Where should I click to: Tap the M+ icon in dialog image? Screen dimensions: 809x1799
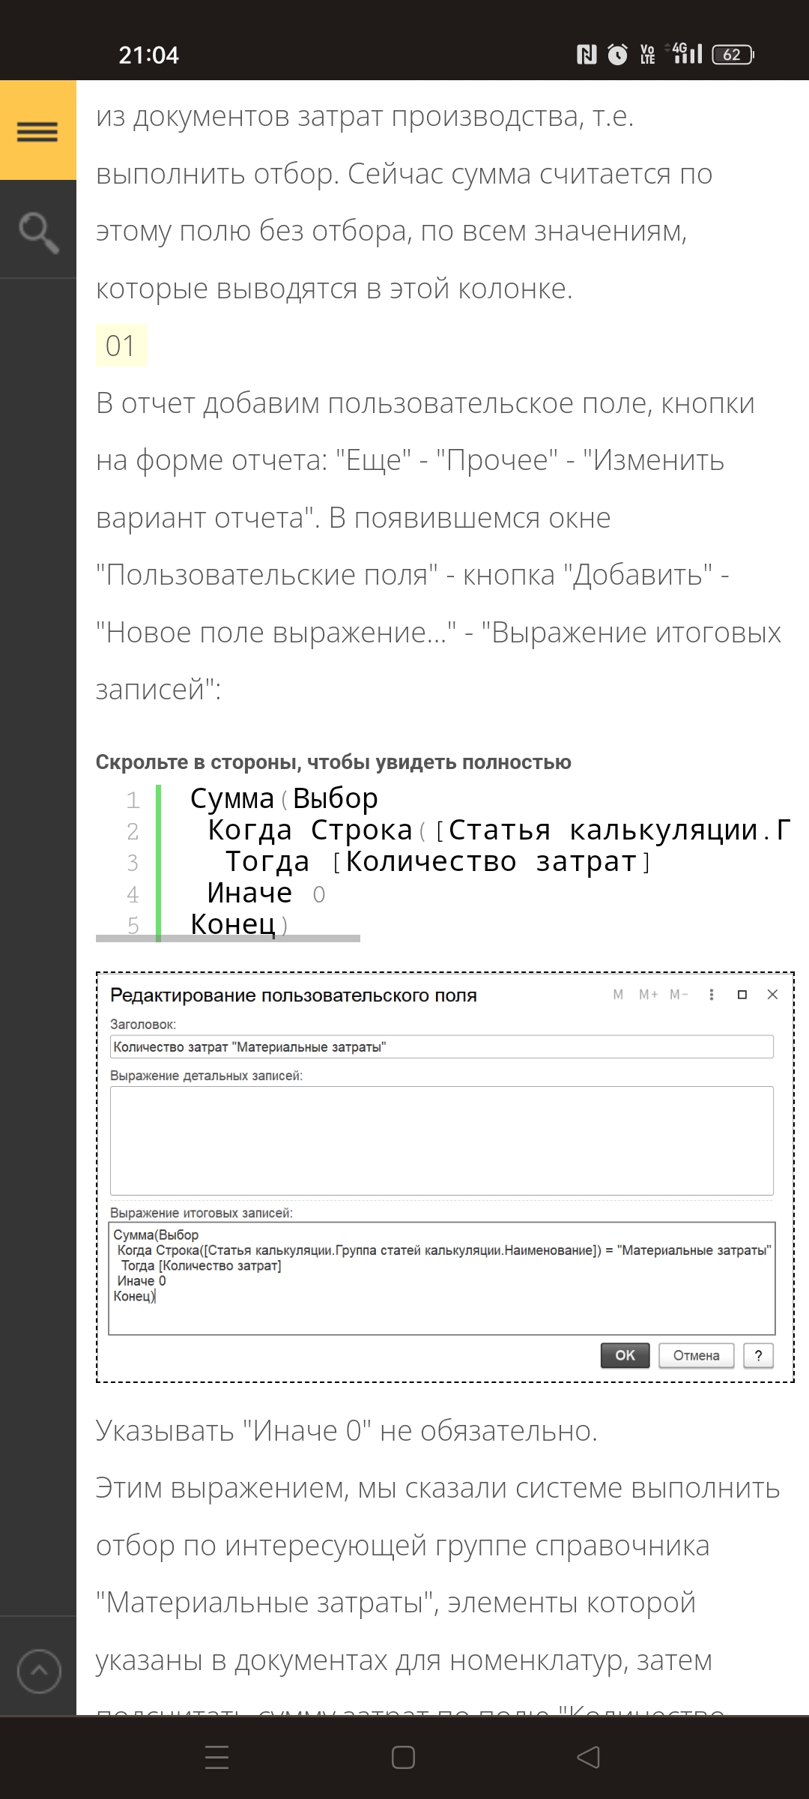pos(649,995)
